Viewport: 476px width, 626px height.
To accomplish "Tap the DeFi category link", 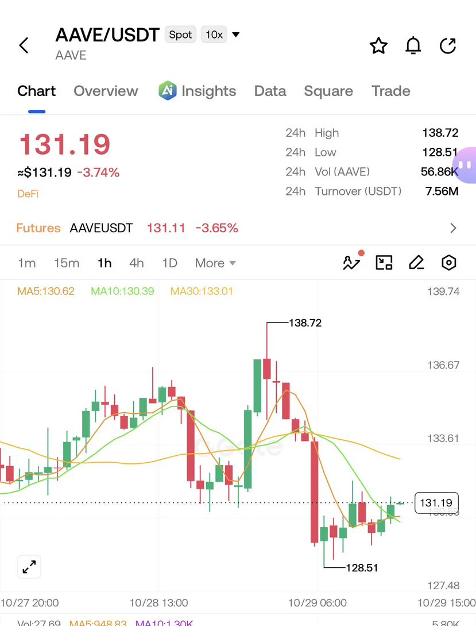I will (28, 194).
